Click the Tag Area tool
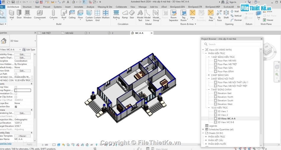 pyautogui.click(x=211, y=16)
